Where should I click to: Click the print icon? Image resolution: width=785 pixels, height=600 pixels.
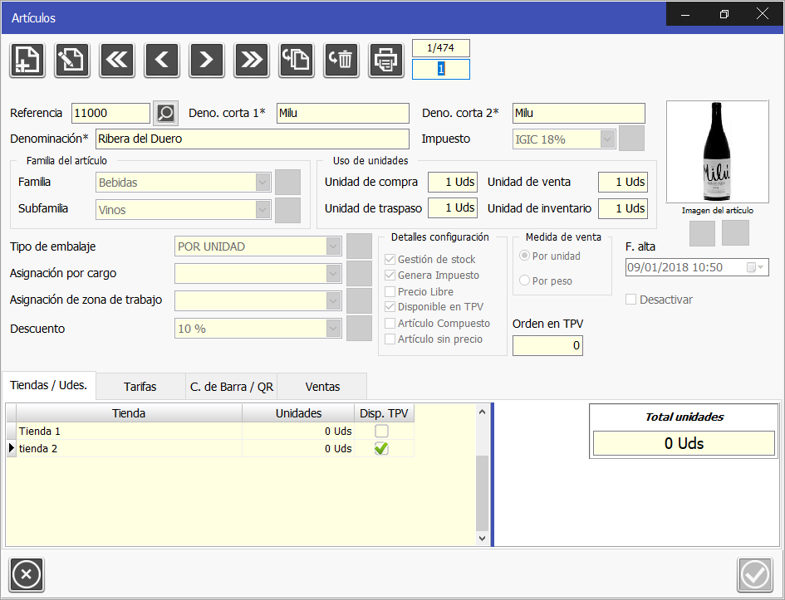(x=386, y=60)
